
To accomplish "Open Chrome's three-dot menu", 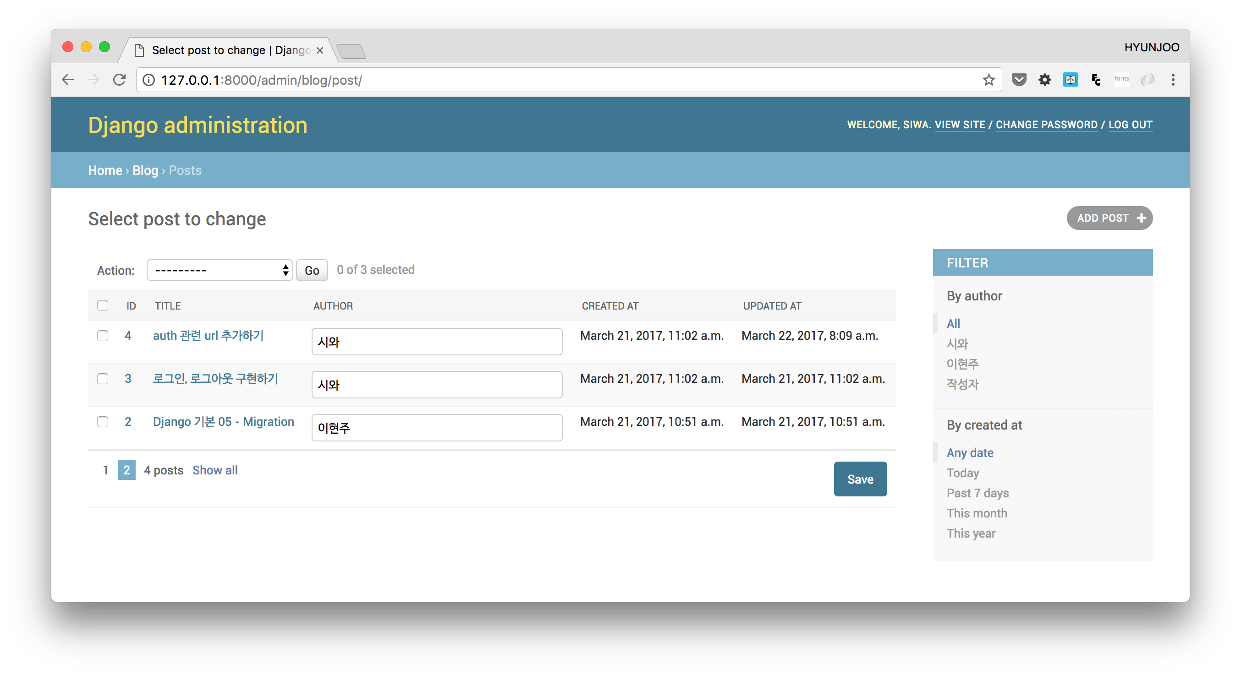I will [x=1173, y=80].
